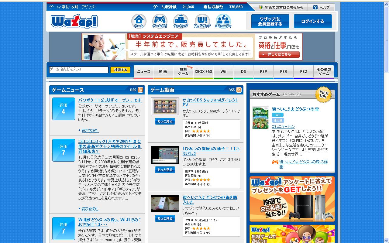Click RSS feed icon in ゲームニュース header

(x=140, y=90)
